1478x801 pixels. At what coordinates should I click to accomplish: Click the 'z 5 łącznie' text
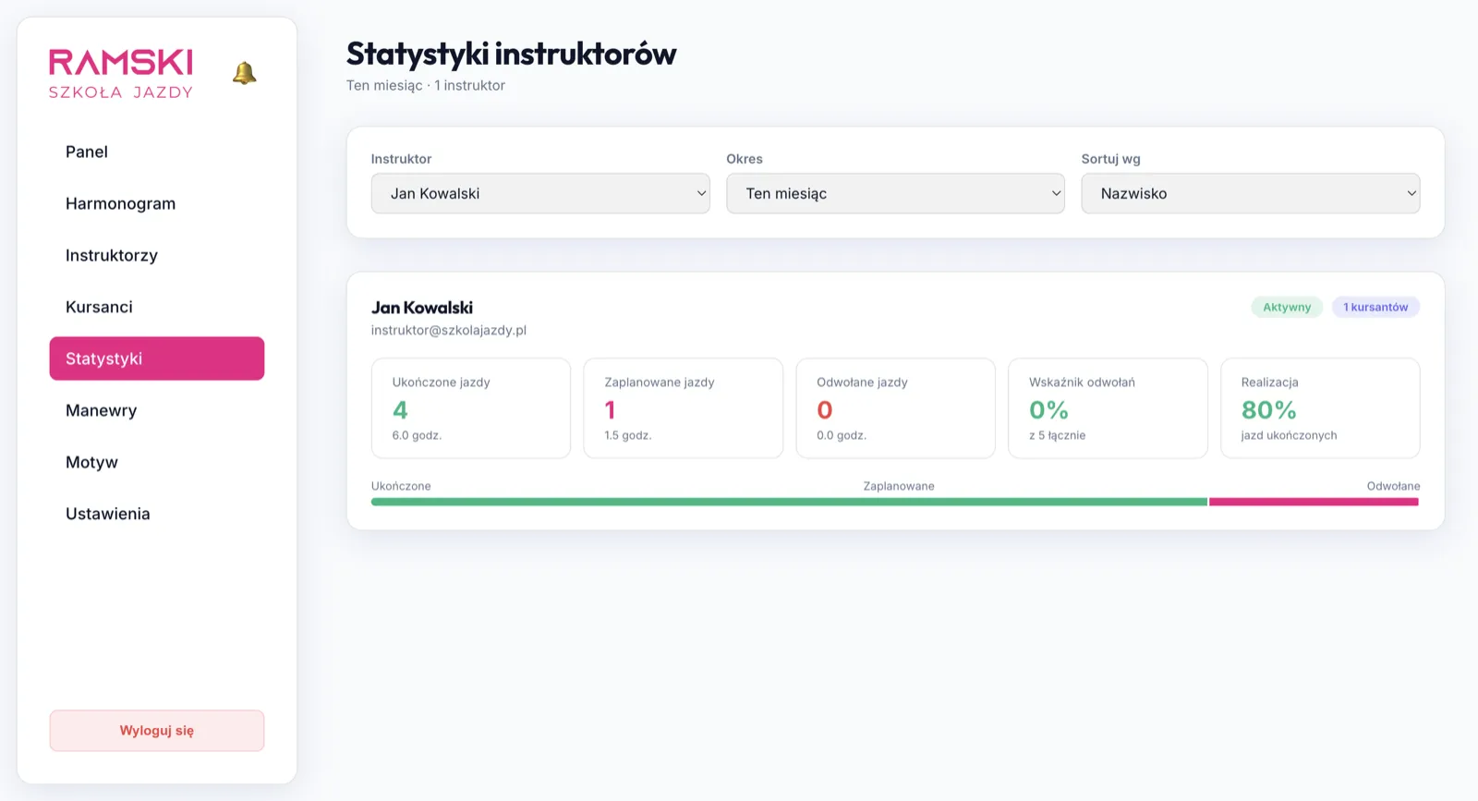[x=1057, y=435]
